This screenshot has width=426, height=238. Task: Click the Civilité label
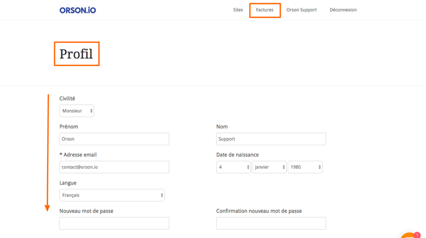click(67, 99)
